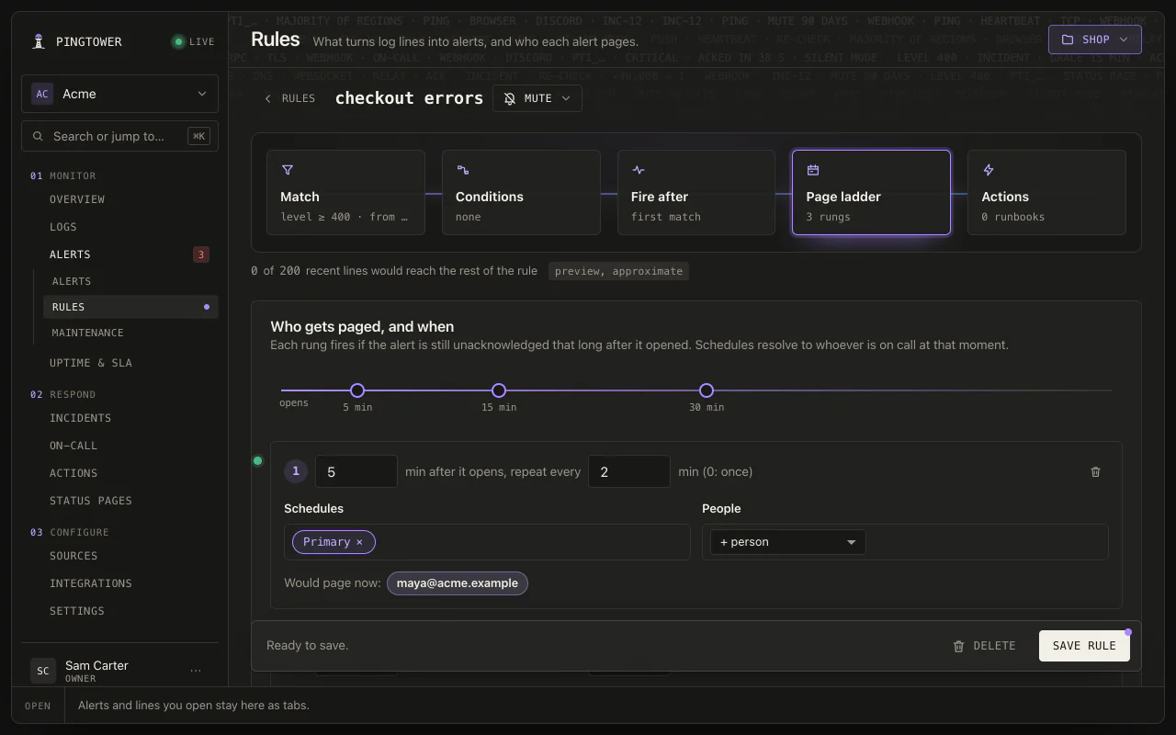Click the maya@acme.example chip
This screenshot has height=735, width=1176.
coord(458,583)
